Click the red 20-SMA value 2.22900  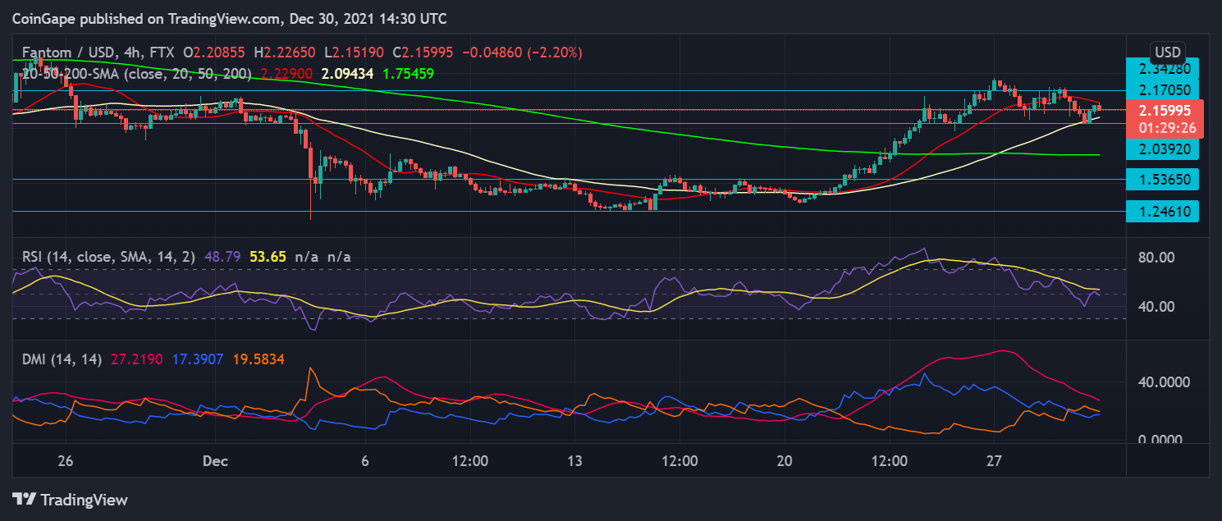[x=286, y=74]
